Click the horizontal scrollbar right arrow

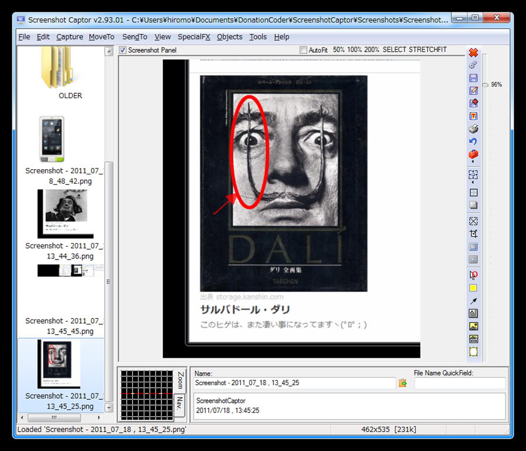99,418
